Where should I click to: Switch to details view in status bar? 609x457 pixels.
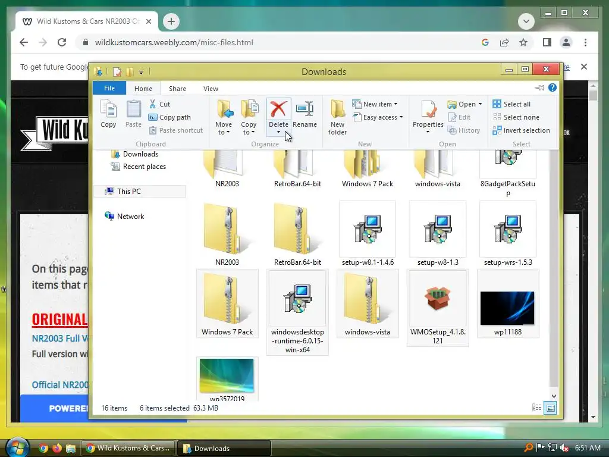coord(537,408)
